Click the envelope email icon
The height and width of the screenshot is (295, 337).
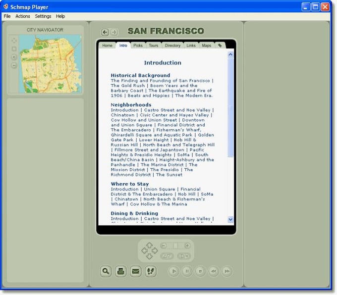tap(136, 271)
